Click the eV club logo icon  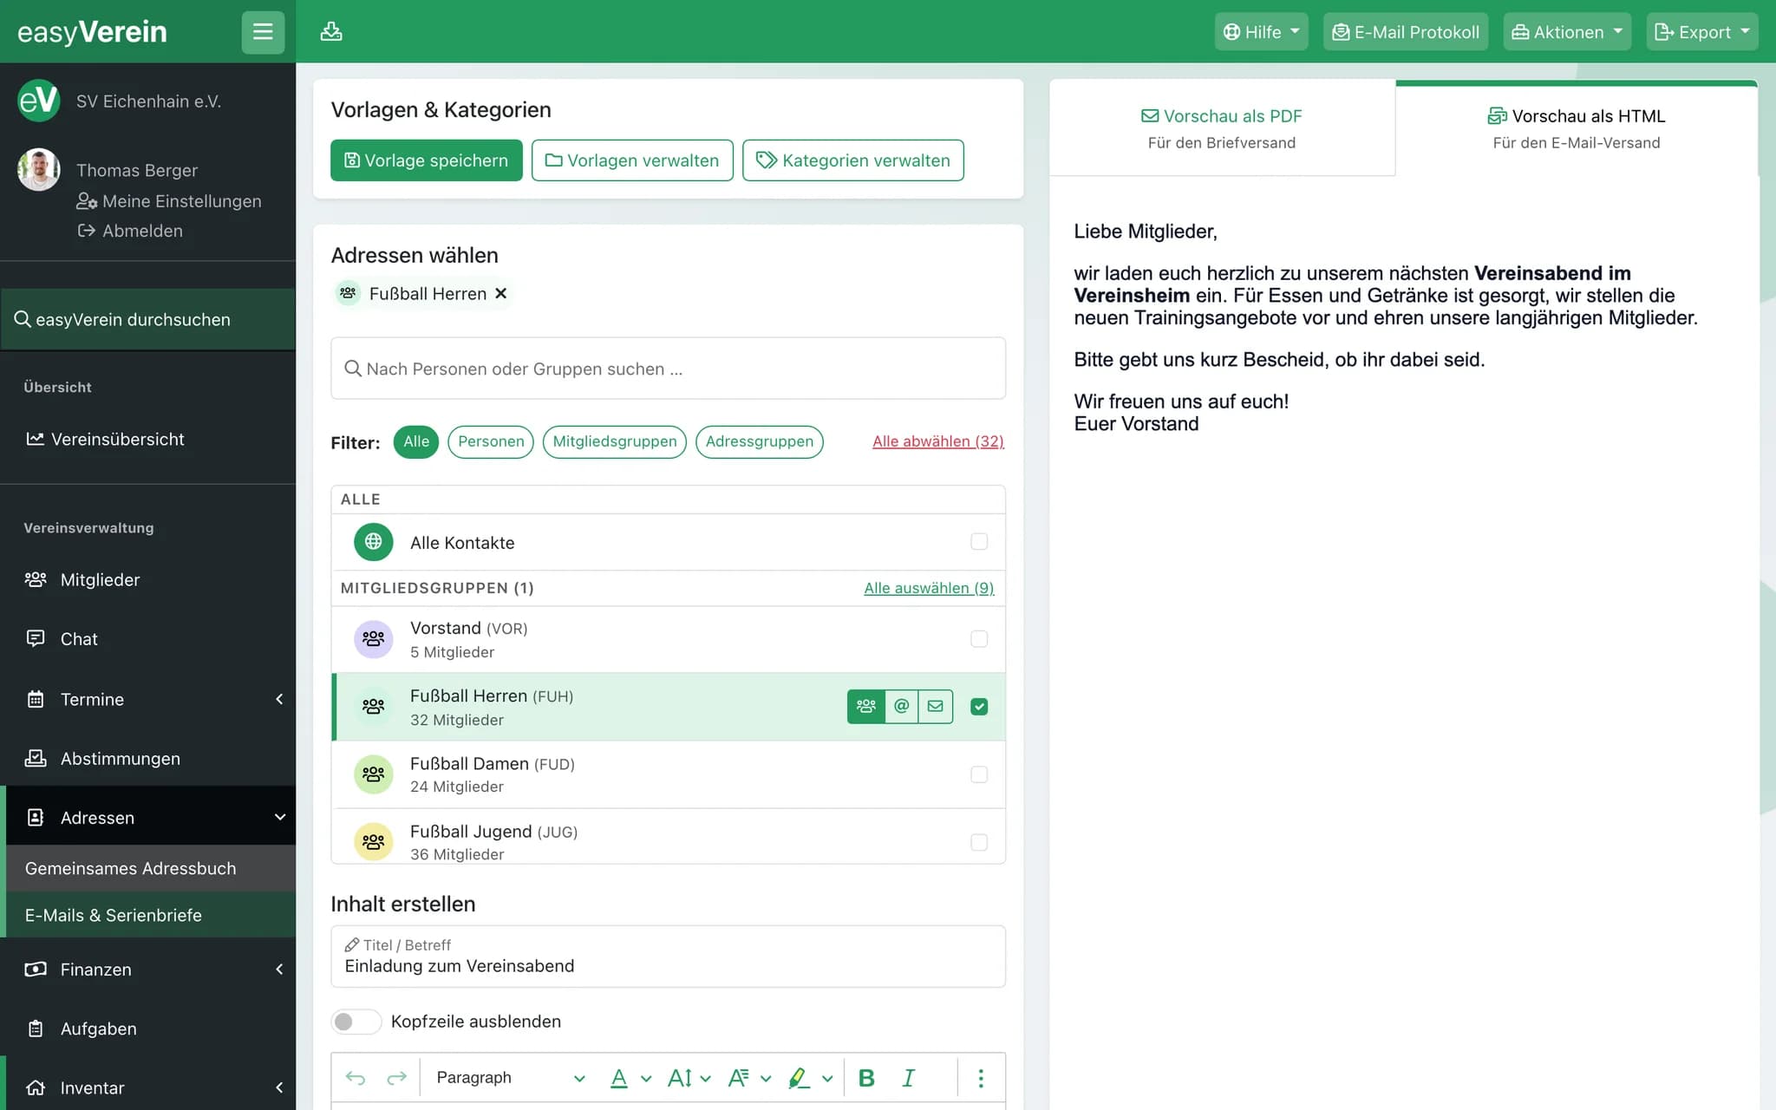(39, 101)
